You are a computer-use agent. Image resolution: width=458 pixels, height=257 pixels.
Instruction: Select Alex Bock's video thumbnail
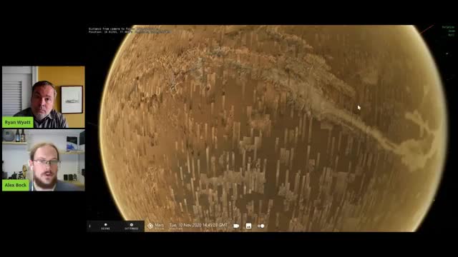click(44, 160)
